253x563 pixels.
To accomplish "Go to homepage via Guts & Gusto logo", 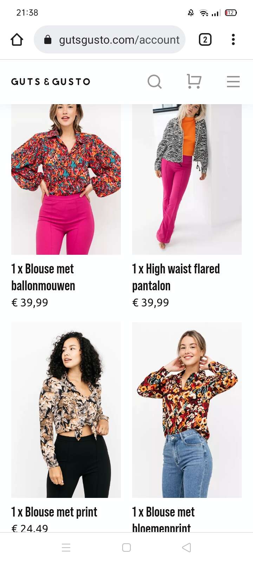I will coord(51,82).
